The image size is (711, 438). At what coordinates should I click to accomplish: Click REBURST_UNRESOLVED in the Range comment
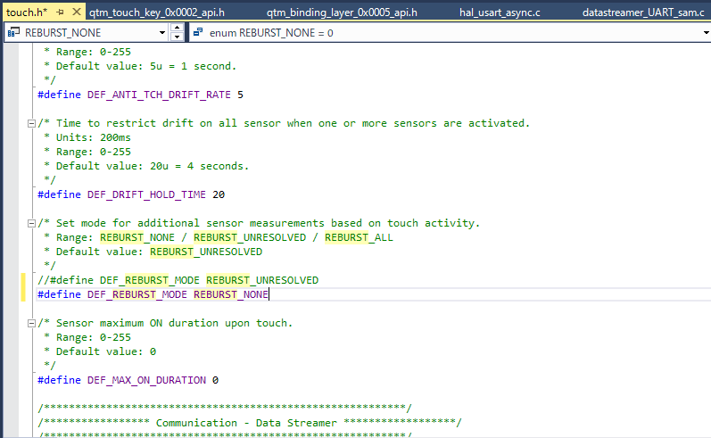click(x=250, y=237)
